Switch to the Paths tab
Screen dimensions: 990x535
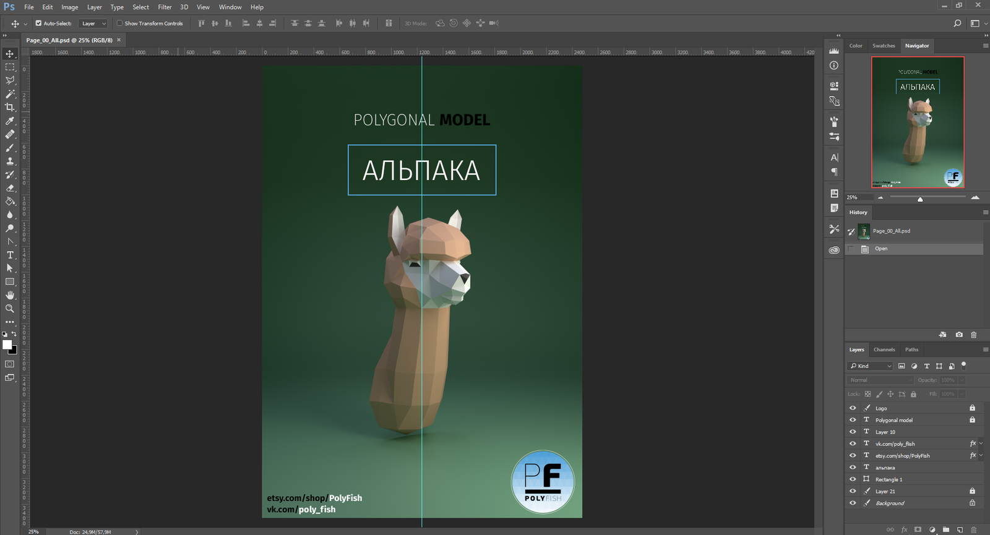[x=911, y=349]
